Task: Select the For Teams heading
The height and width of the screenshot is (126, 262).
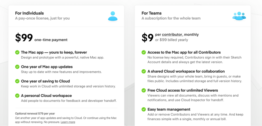Action: (x=151, y=13)
